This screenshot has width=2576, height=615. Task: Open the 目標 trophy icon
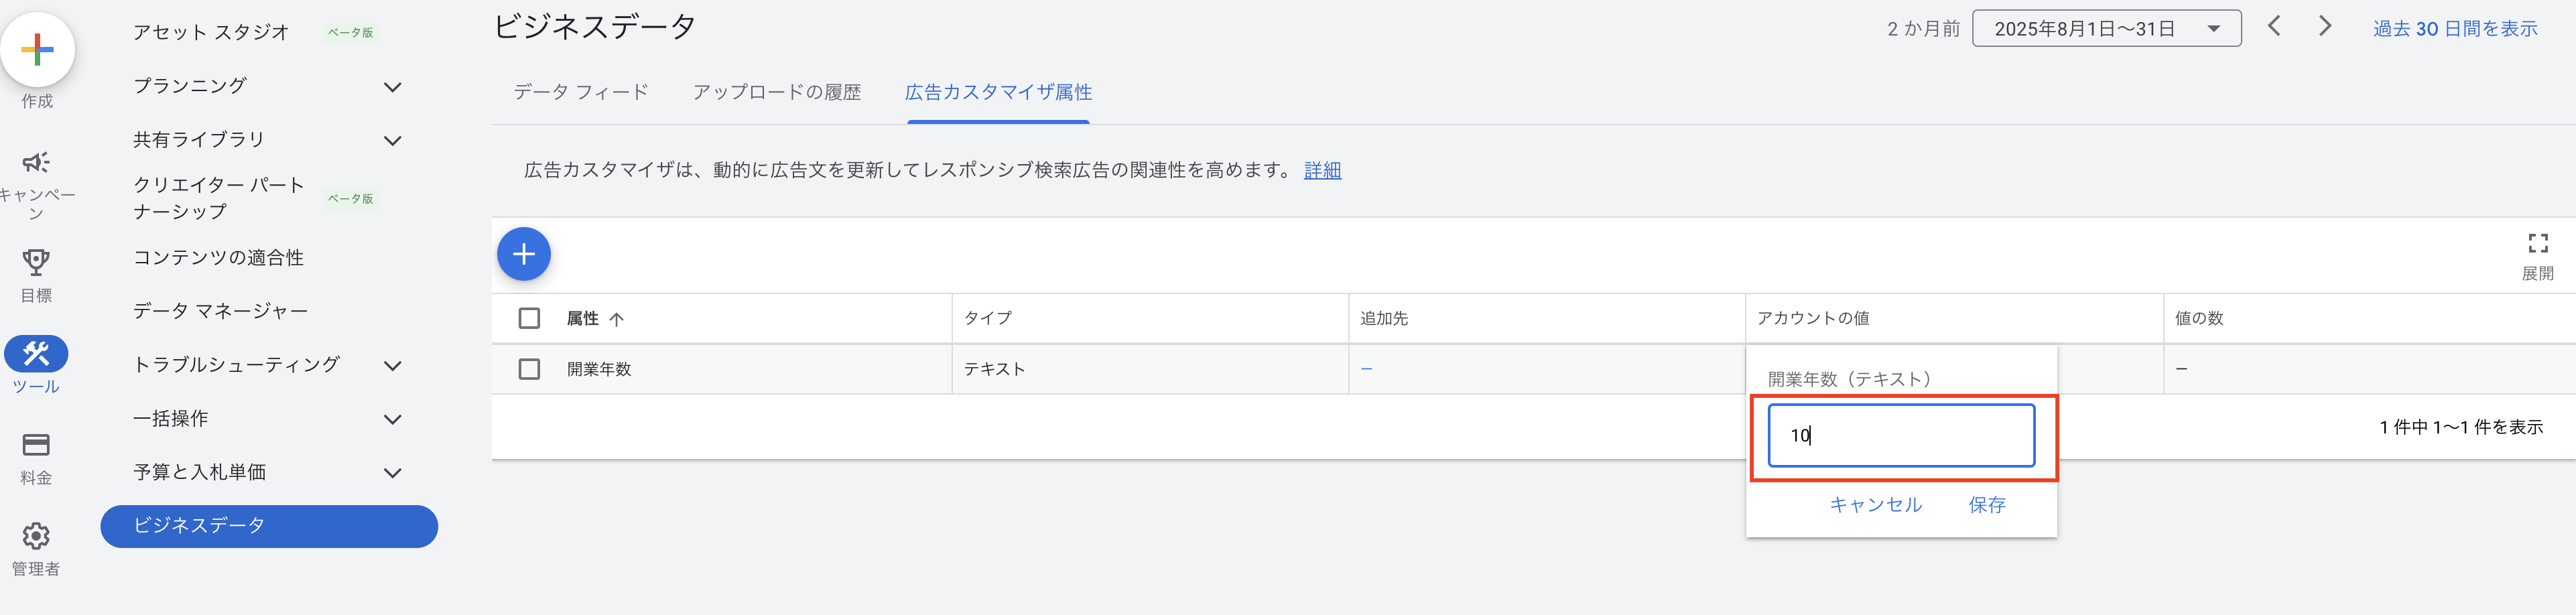coord(36,263)
